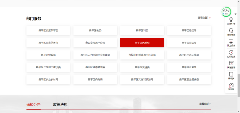Open 昌平区城市管理委 card
The width and height of the screenshot is (240, 113).
point(95,67)
